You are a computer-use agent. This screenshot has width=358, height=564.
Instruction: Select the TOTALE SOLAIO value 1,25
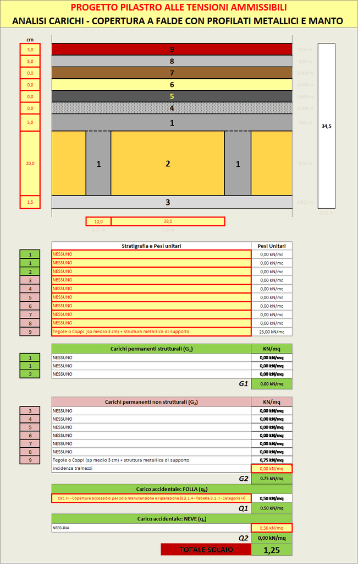272,550
